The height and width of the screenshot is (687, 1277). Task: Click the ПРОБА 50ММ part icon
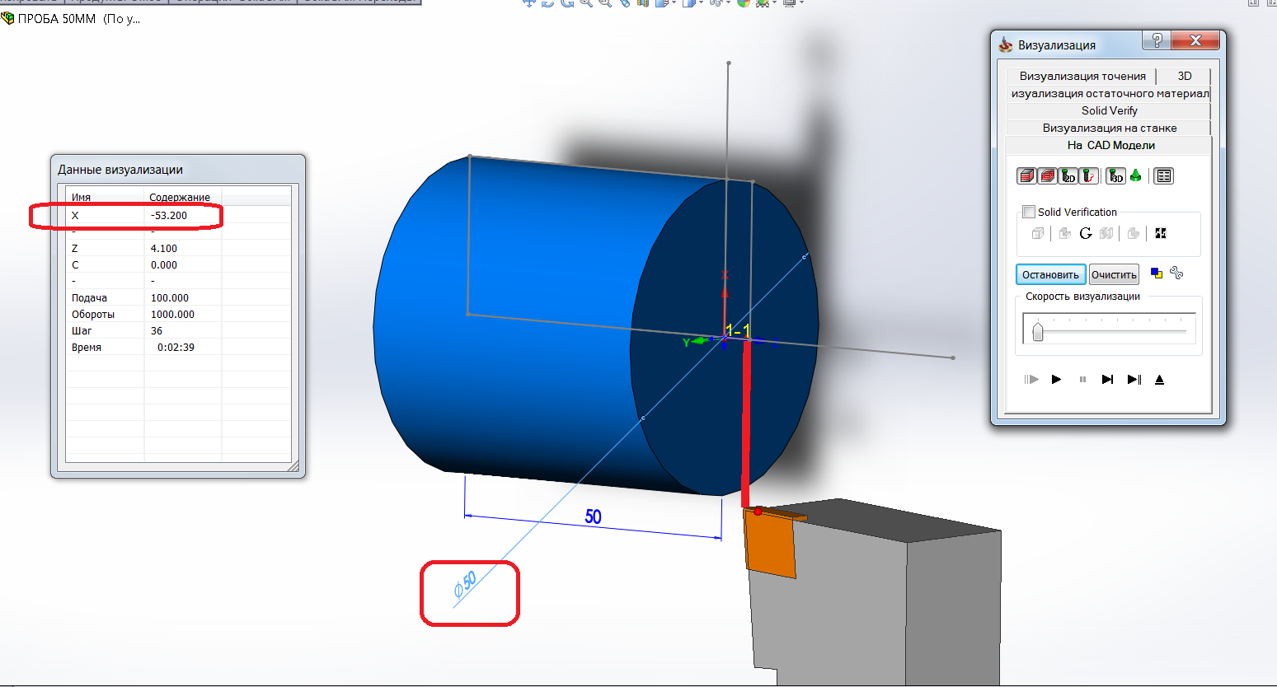pos(8,17)
